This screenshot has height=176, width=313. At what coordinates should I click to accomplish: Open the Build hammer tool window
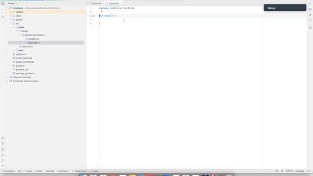(3, 144)
